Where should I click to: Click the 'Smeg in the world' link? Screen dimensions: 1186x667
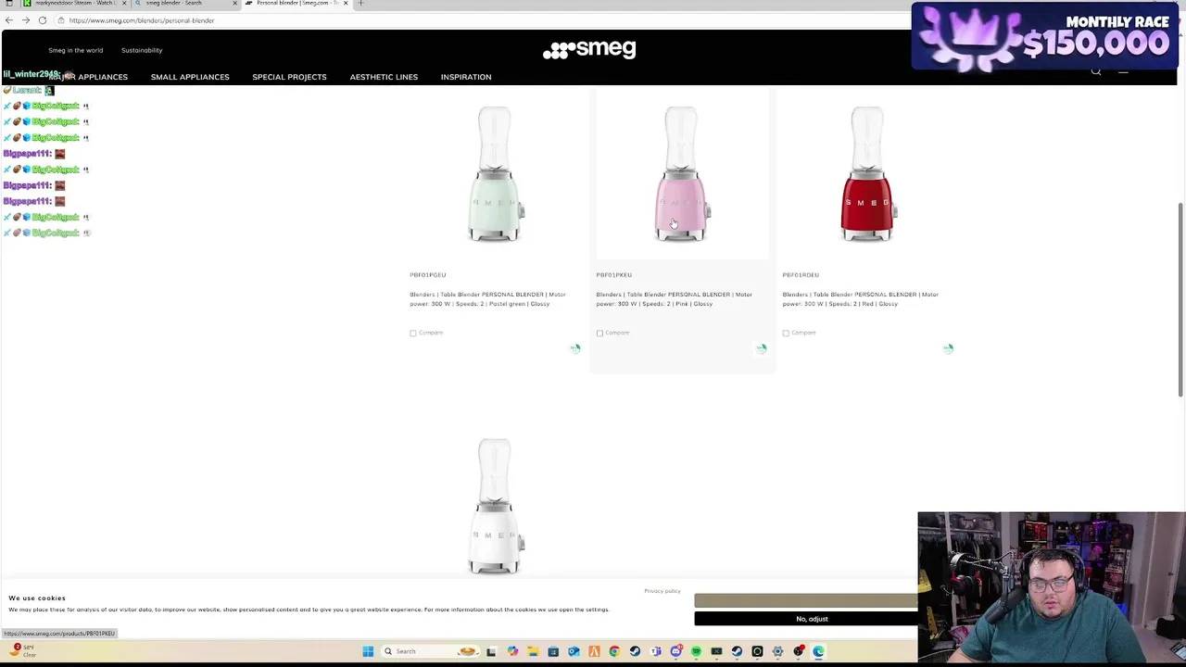pyautogui.click(x=76, y=50)
